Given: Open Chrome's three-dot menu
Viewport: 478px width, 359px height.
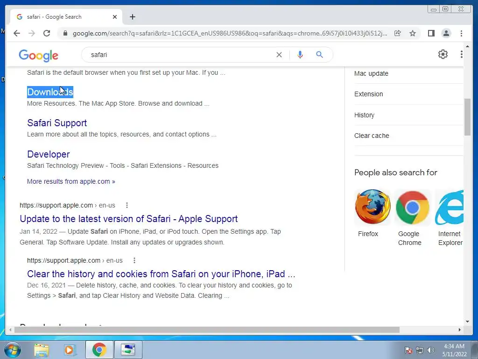Looking at the screenshot, I should point(461,33).
